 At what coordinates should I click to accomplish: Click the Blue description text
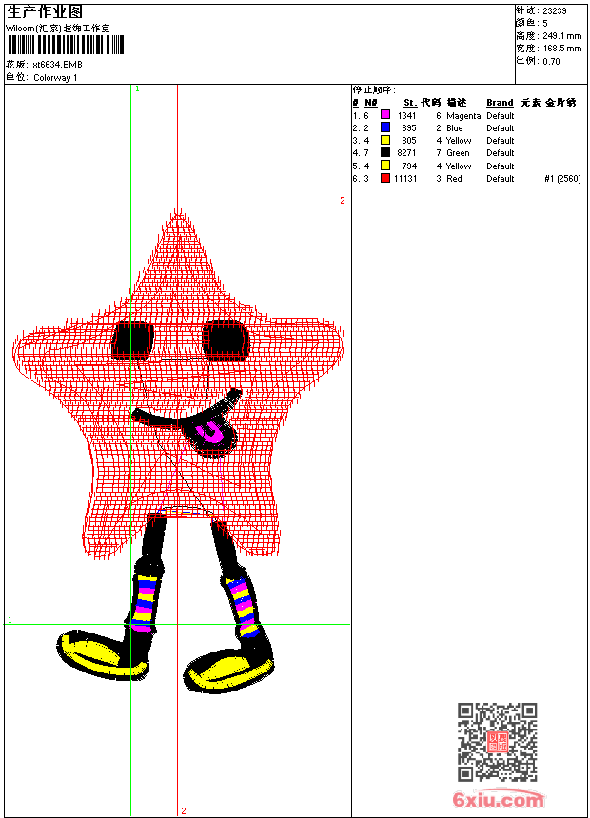click(454, 128)
